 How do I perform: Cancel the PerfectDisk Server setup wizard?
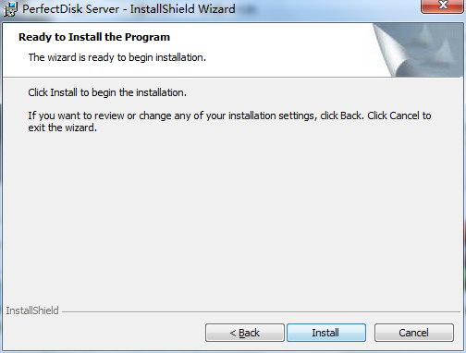pos(414,333)
